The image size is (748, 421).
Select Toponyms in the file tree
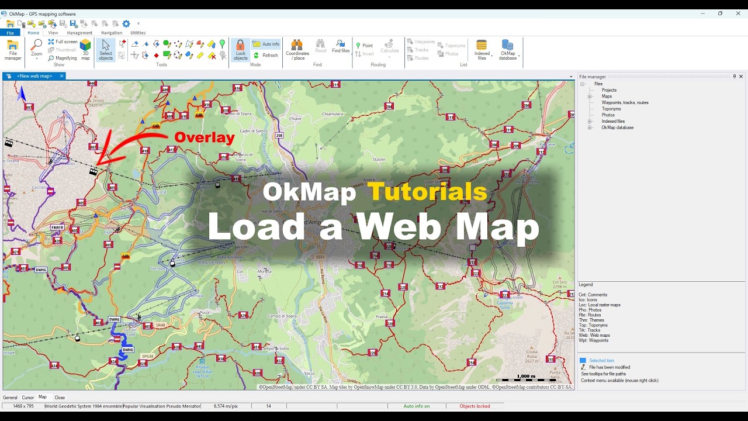(x=611, y=109)
